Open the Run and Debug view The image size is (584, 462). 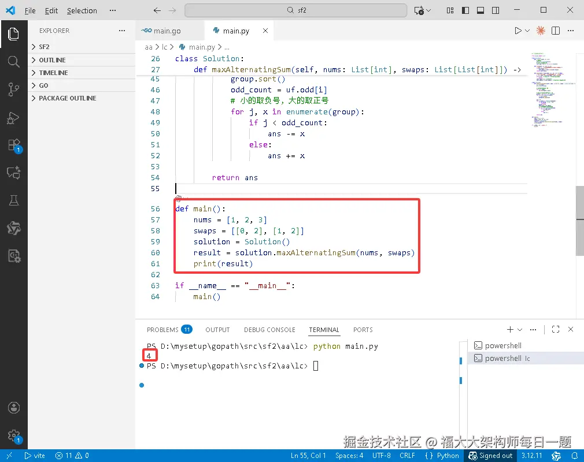tap(13, 118)
